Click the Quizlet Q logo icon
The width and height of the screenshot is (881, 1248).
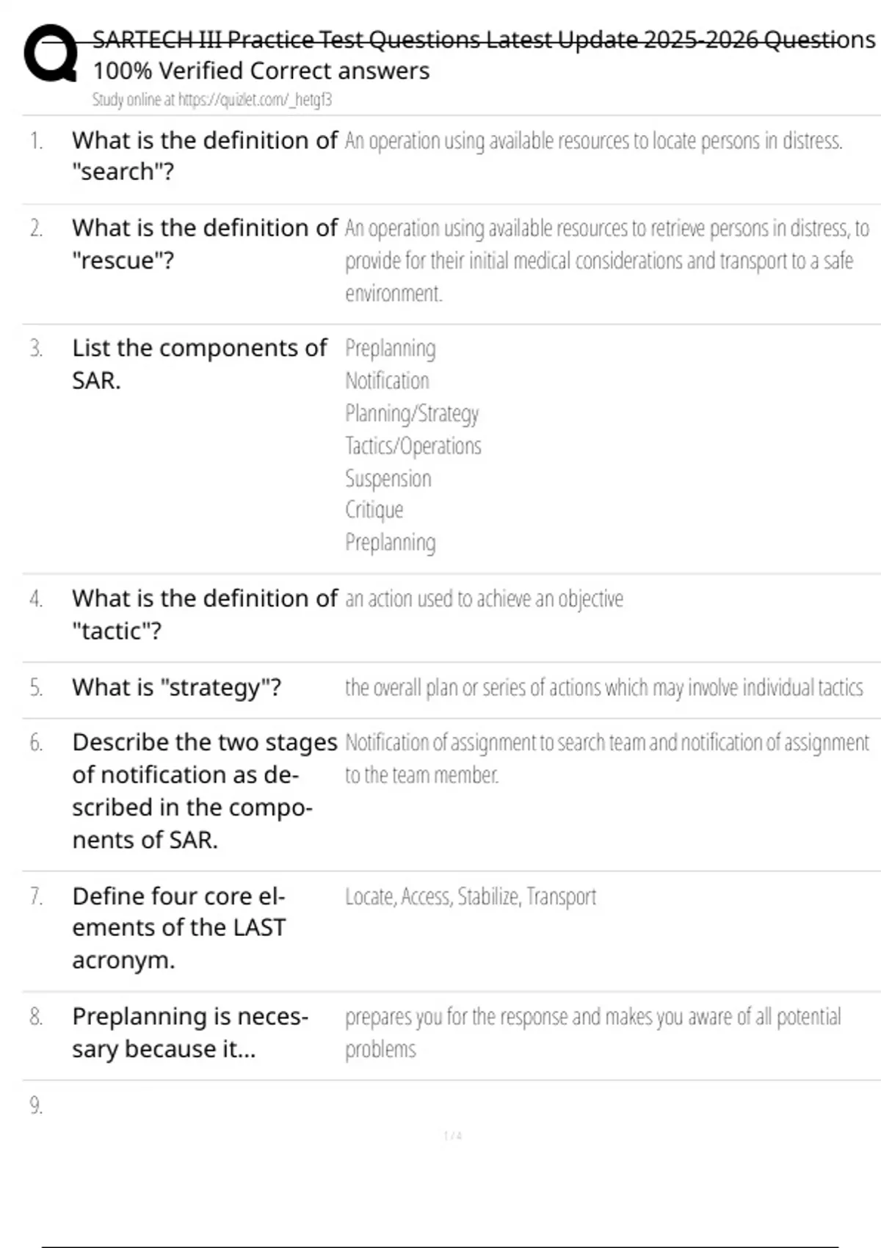tap(50, 54)
